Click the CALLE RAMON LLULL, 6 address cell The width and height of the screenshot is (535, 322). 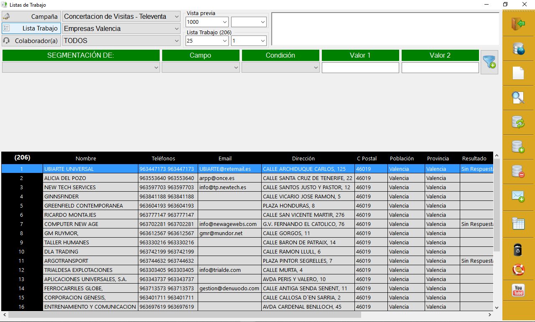pyautogui.click(x=308, y=251)
